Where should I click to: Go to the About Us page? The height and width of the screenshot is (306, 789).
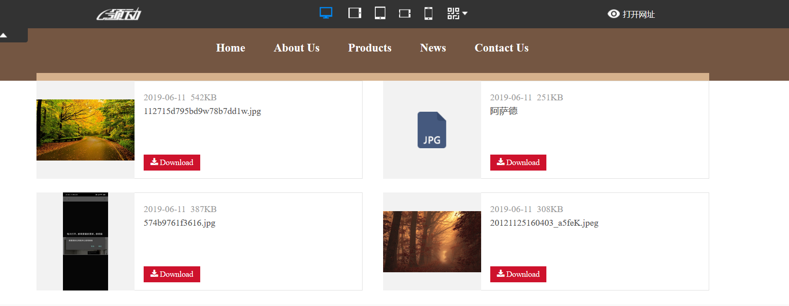click(x=296, y=48)
